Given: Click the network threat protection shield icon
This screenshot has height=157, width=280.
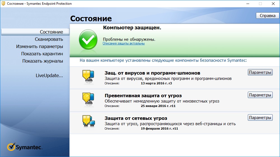Looking at the screenshot, I should click(88, 121).
